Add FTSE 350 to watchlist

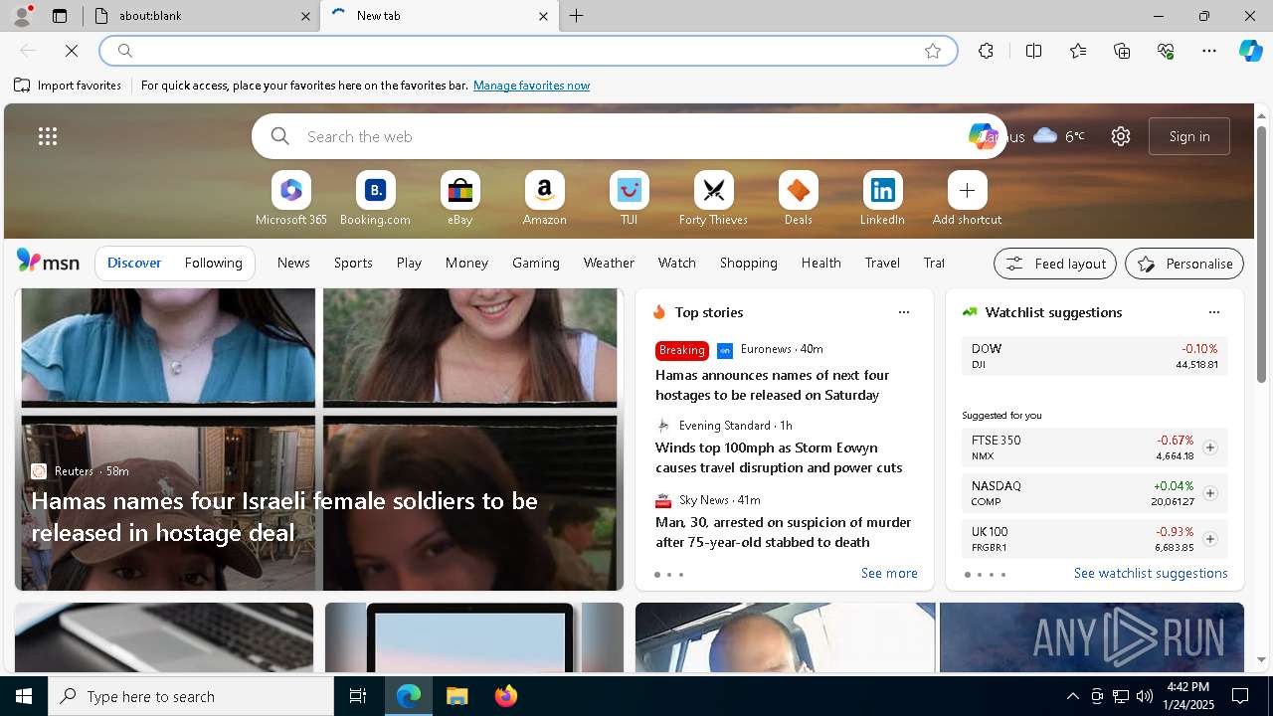[1209, 447]
